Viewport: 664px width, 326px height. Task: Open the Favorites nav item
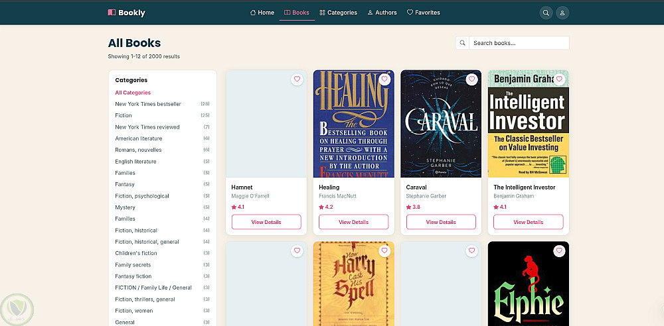[x=424, y=13]
